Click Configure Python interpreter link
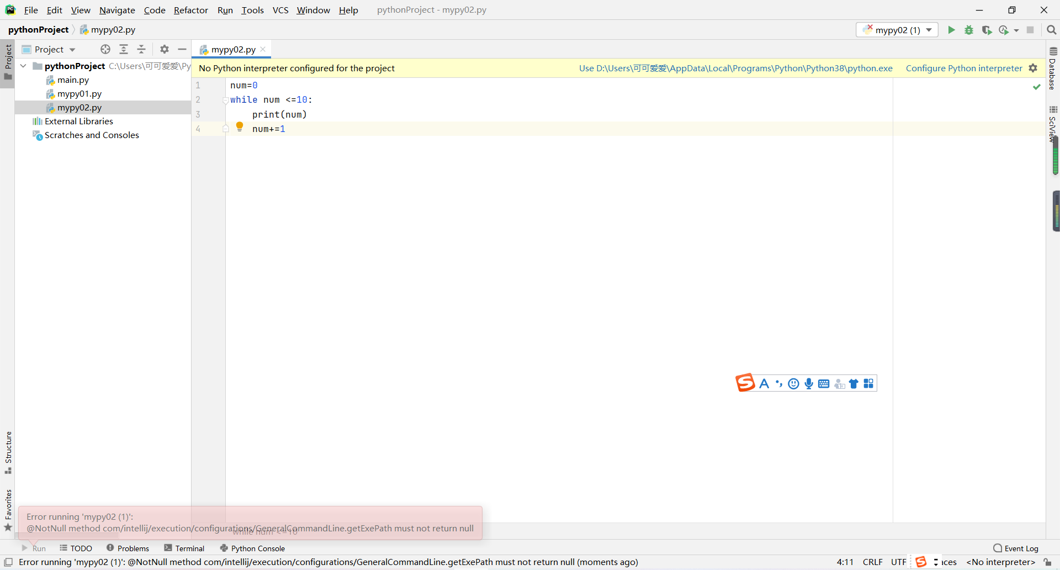This screenshot has width=1060, height=570. (964, 68)
